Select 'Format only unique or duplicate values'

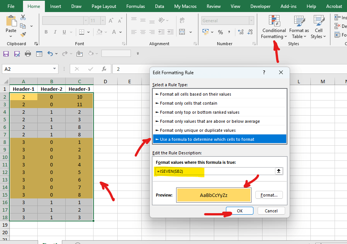coord(220,130)
